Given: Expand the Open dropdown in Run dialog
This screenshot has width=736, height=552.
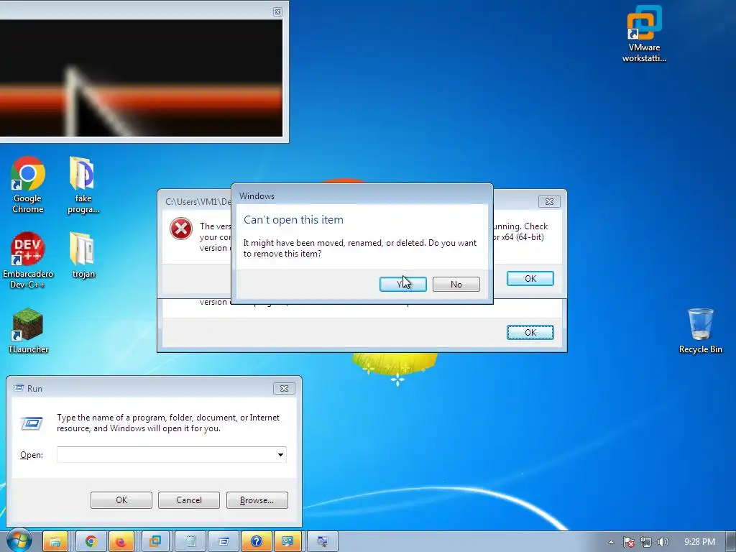Looking at the screenshot, I should click(280, 454).
